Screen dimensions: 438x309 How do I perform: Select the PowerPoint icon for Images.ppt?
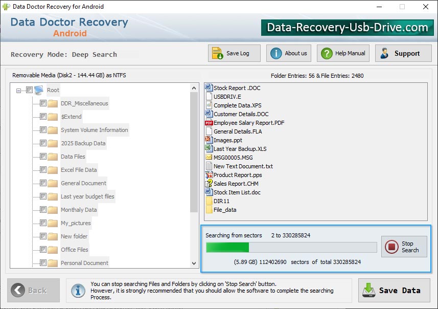(x=208, y=140)
